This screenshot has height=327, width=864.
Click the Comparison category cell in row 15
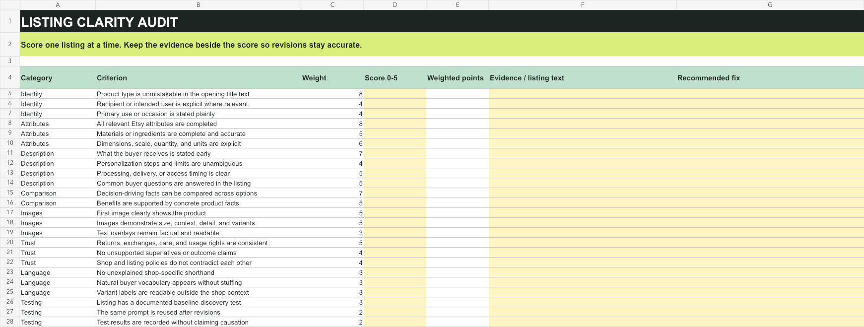58,193
